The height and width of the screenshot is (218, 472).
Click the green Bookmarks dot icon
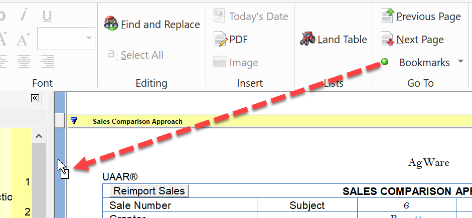[x=385, y=62]
